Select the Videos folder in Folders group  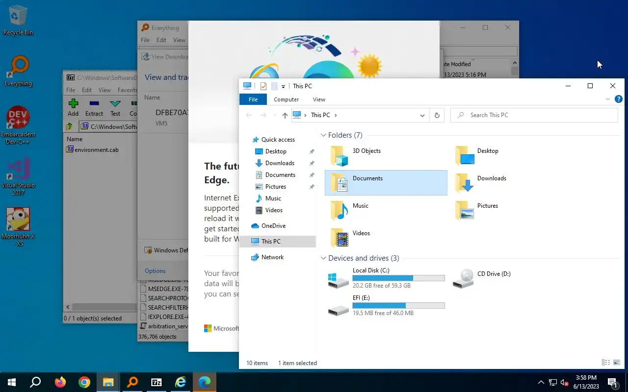point(386,238)
